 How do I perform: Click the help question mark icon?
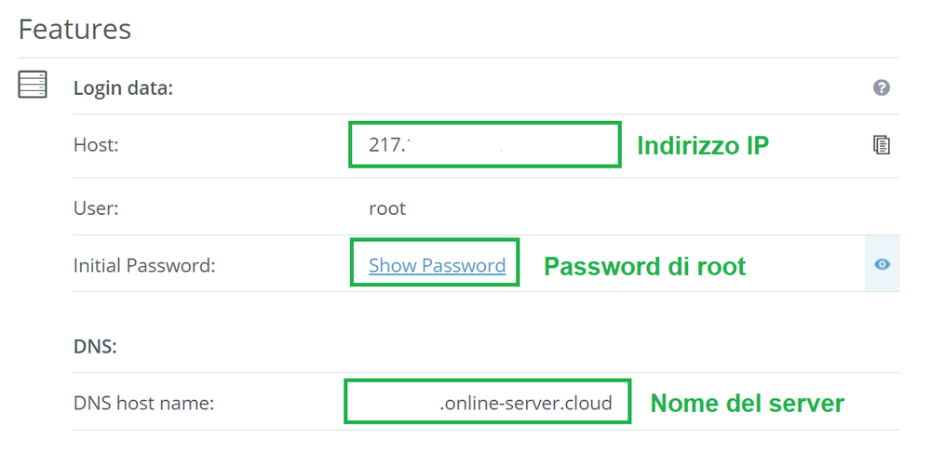pos(881,87)
